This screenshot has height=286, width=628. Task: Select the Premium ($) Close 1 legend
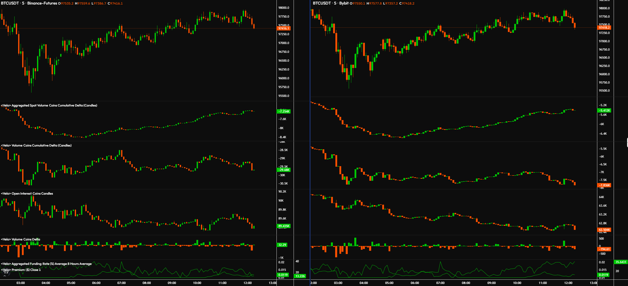21,270
